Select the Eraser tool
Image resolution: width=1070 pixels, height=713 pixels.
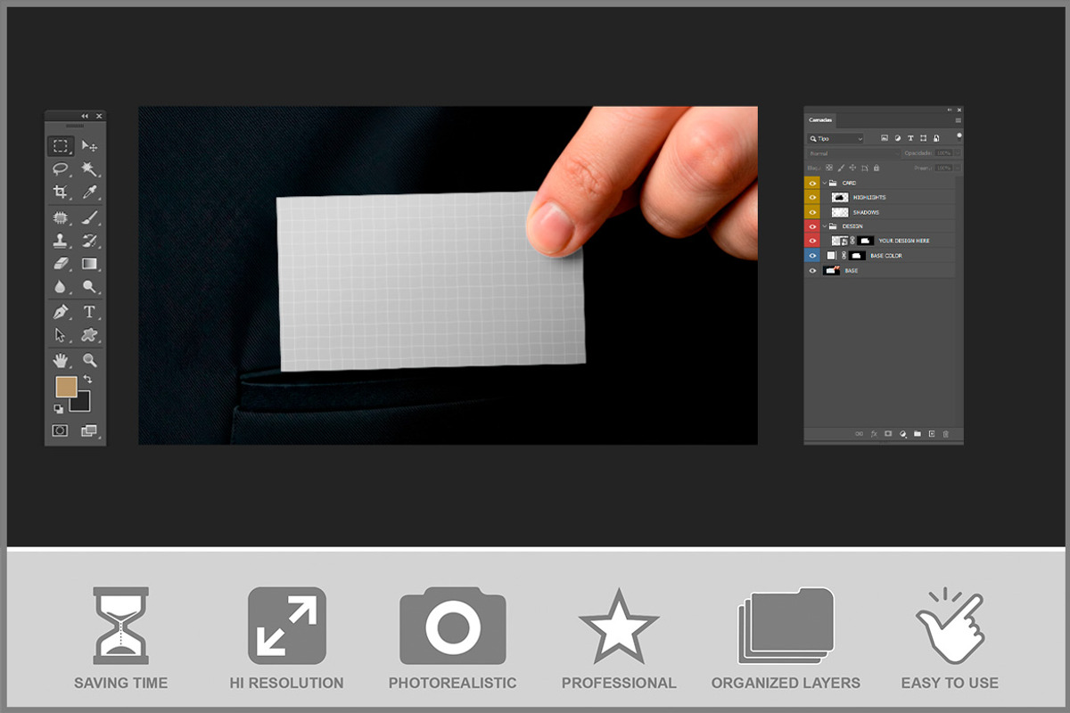[60, 264]
